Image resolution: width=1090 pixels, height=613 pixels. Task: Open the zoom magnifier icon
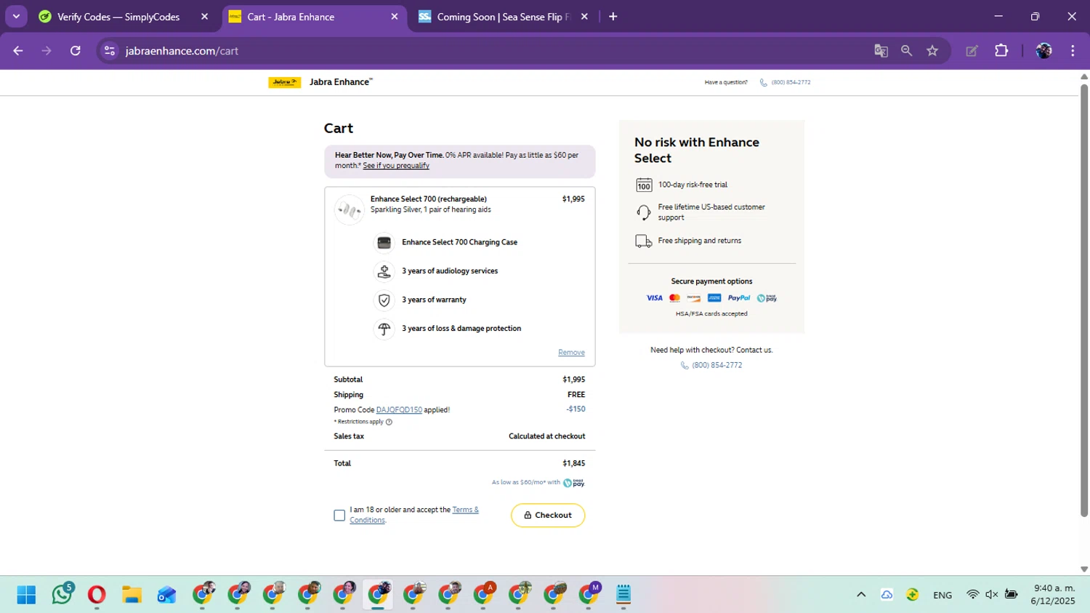[x=906, y=51]
